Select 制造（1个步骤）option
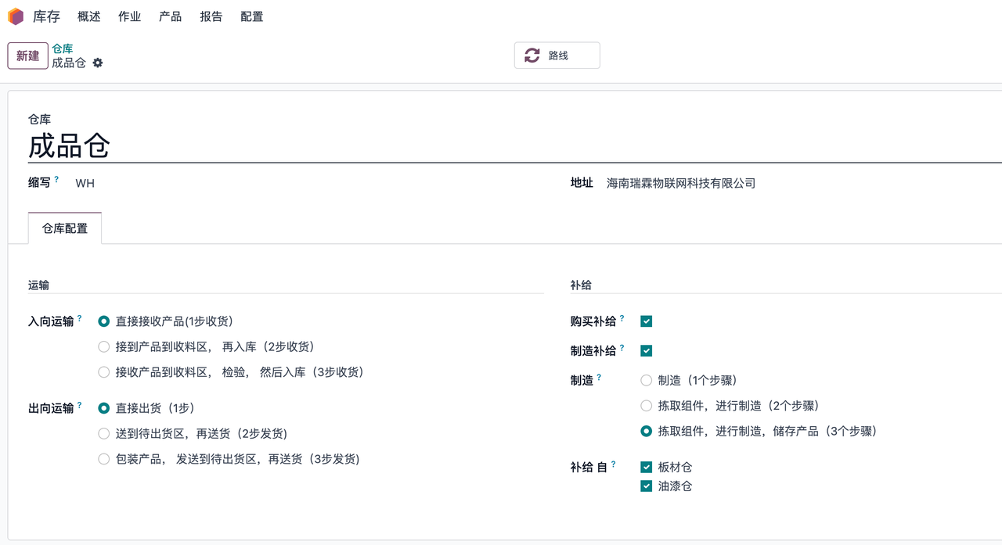Screen dimensions: 1002x545 click(647, 380)
